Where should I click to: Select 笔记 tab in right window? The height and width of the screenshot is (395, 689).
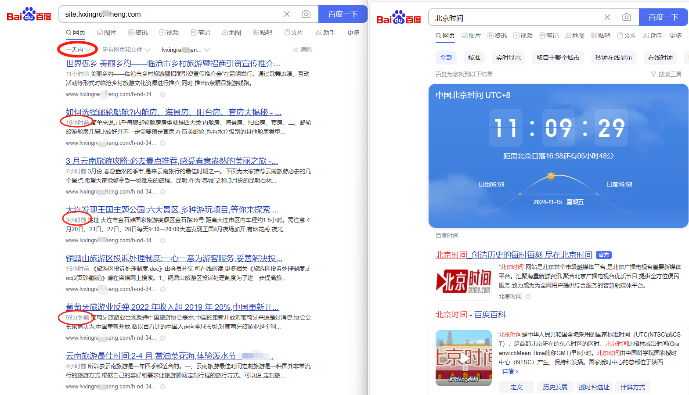(x=549, y=36)
